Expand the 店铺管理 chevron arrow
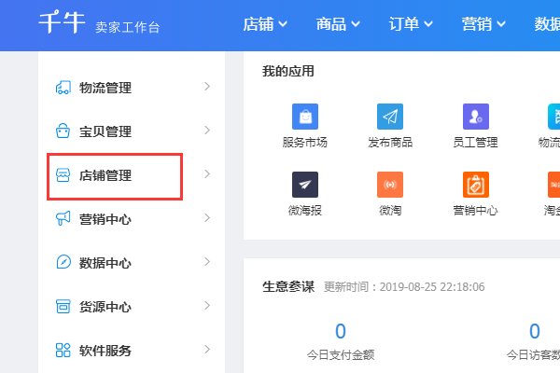 [x=207, y=174]
